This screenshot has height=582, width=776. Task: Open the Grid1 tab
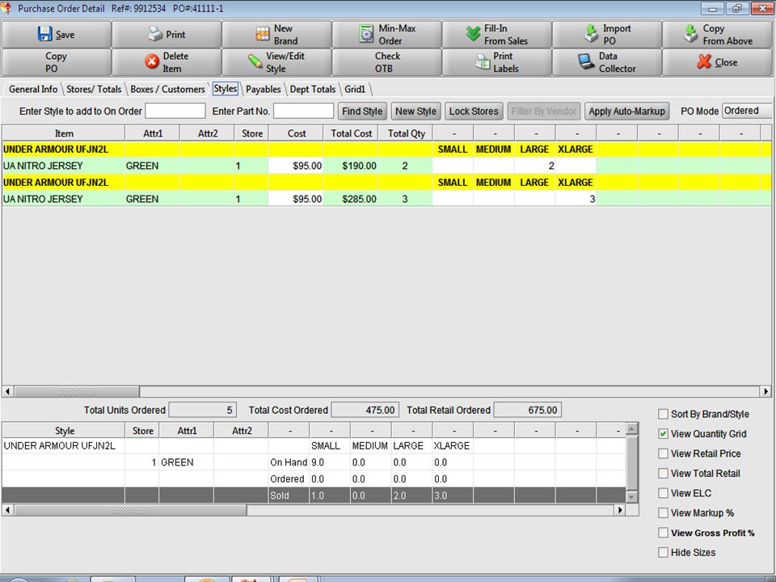click(x=355, y=89)
